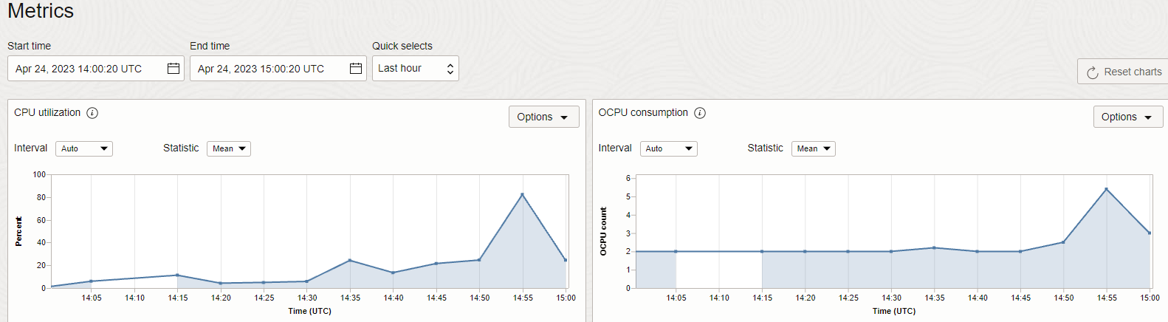Open the OCPU consumption Options menu
Screen dimensions: 1168x322
[x=1127, y=117]
